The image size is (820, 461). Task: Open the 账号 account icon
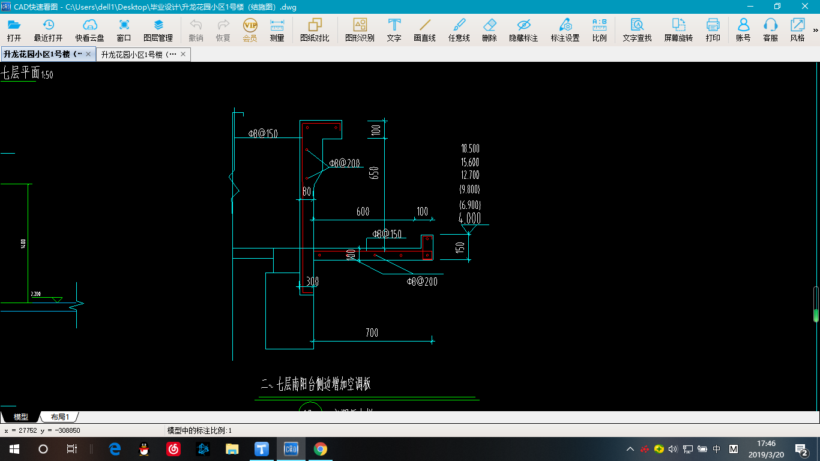click(743, 30)
